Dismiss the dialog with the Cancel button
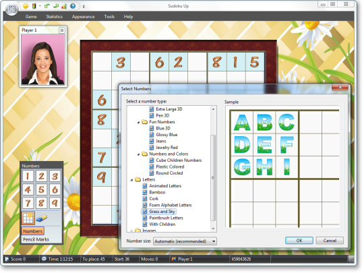Screen dimensions: 364x273 click(x=330, y=241)
